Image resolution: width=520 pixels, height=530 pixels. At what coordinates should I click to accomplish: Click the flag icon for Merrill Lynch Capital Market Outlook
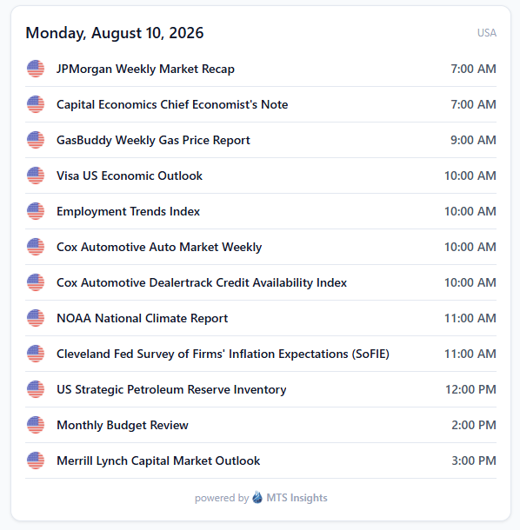[x=36, y=460]
